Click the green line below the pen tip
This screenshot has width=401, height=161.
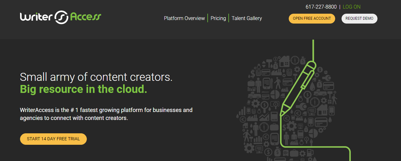280,134
